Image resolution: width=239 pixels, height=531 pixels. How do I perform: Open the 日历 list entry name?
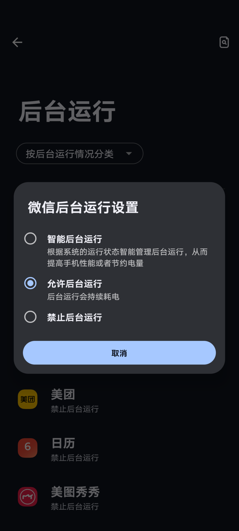[x=63, y=443]
